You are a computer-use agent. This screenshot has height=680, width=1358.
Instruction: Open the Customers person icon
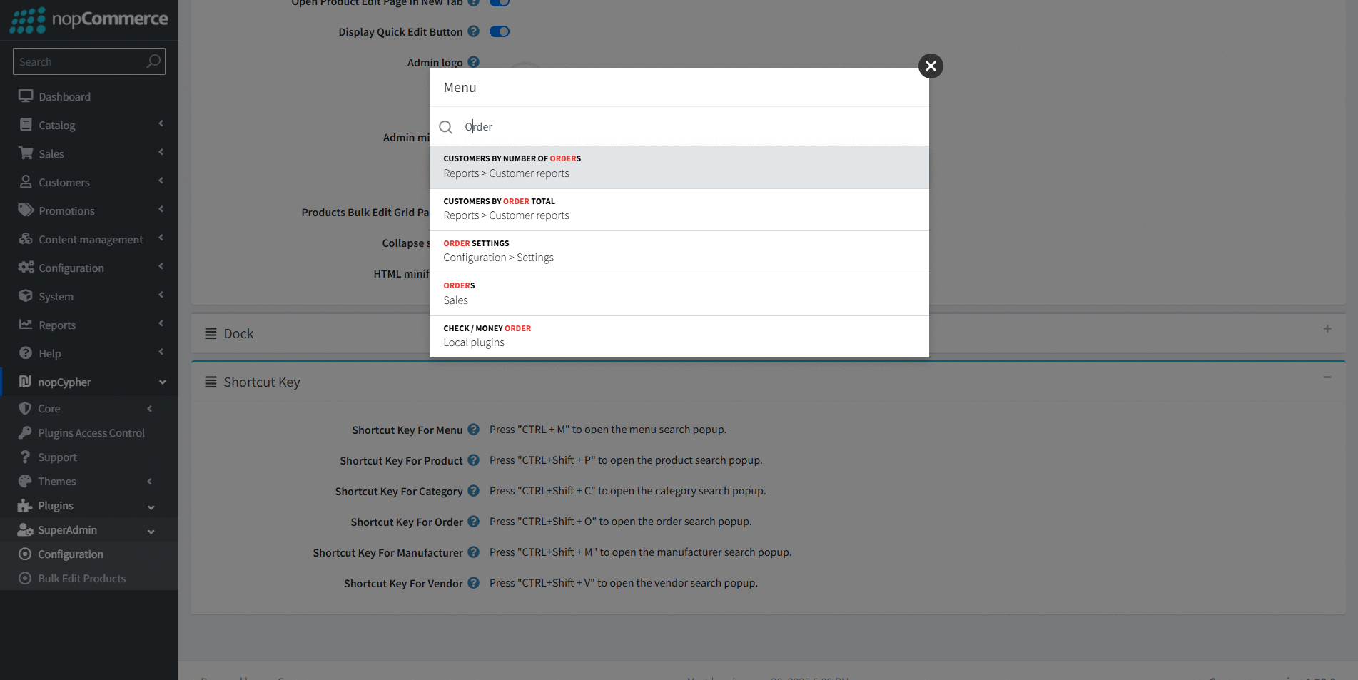coord(26,181)
